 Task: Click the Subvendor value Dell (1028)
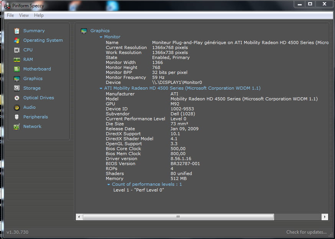(183, 114)
